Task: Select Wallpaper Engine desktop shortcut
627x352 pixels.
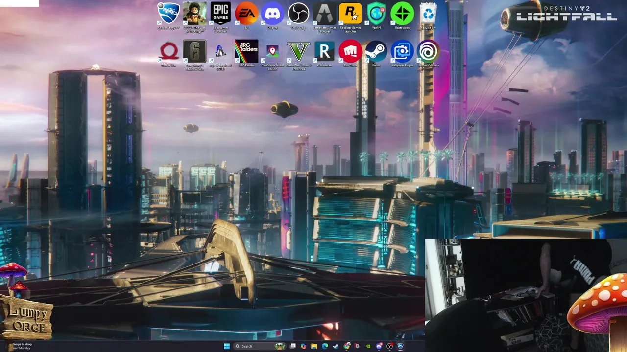Action: tap(402, 54)
